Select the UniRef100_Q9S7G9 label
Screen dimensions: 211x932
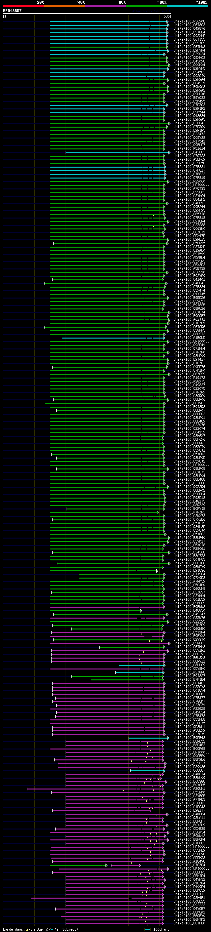coord(189,43)
